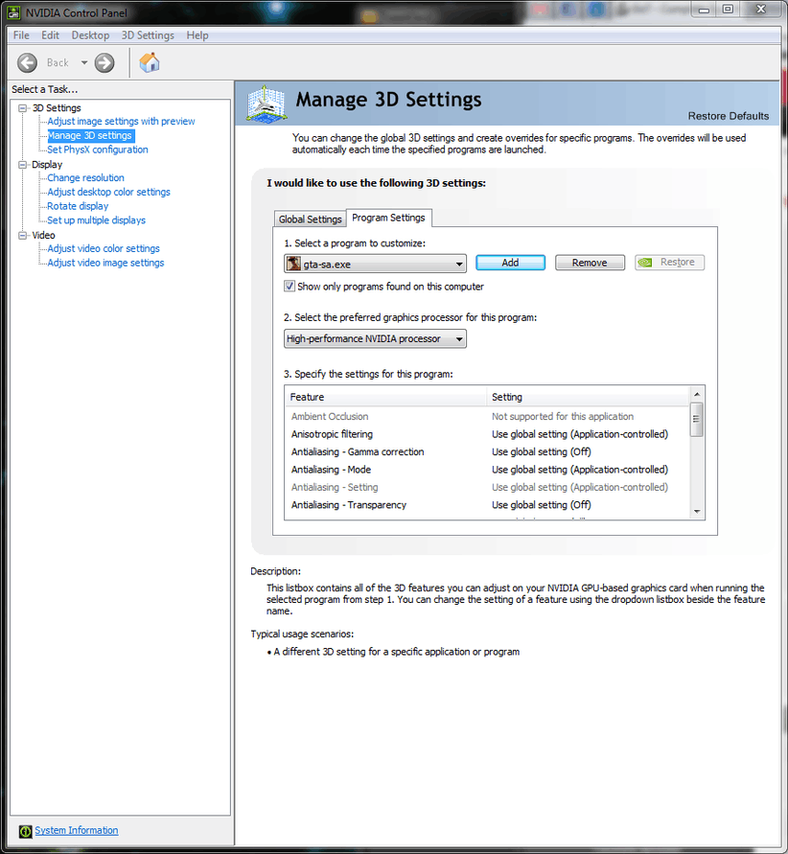788x854 pixels.
Task: Open Adjust video image settings
Action: (x=105, y=263)
